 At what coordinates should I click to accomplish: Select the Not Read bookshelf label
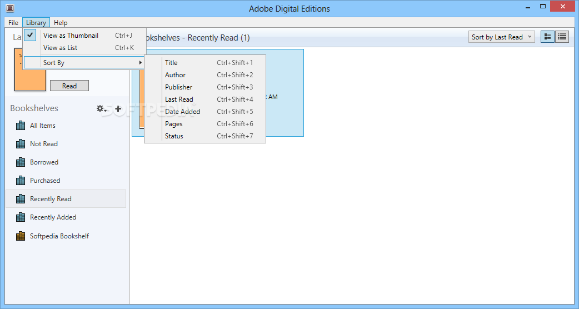pyautogui.click(x=43, y=143)
